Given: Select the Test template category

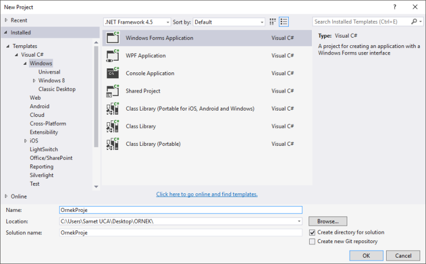Looking at the screenshot, I should click(35, 184).
